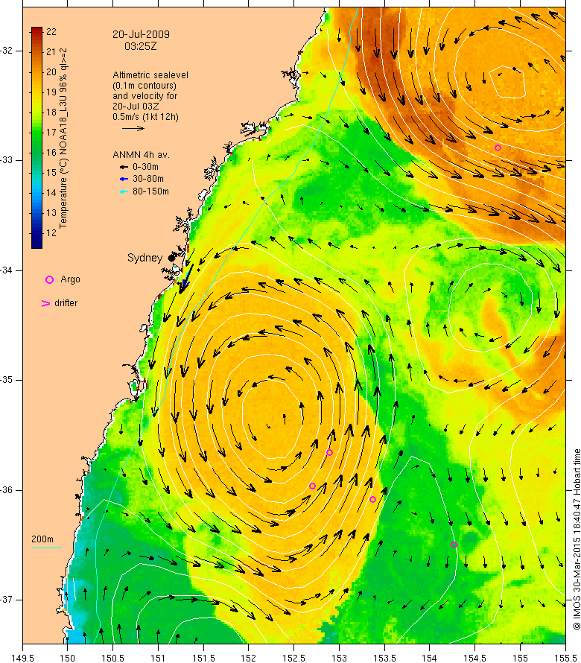581x663 pixels.
Task: Click the '200m' depth label
Action: [x=42, y=539]
